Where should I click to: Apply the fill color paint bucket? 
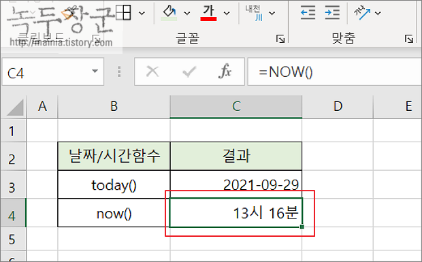(169, 13)
